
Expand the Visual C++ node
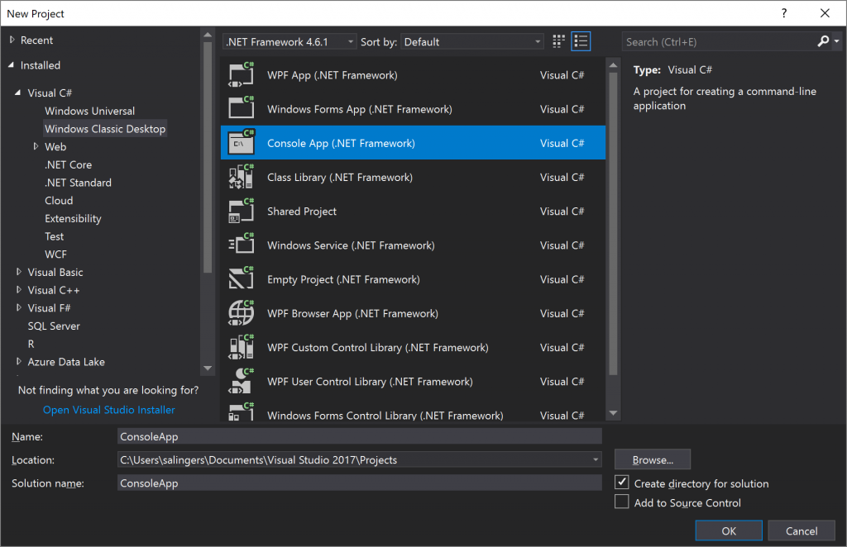[19, 290]
